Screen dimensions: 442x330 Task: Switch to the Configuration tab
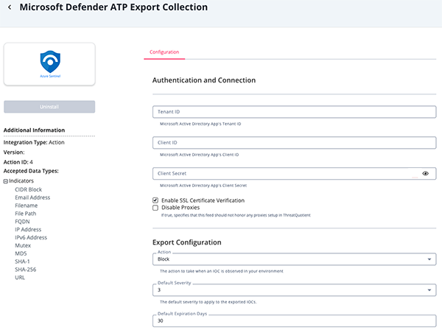pyautogui.click(x=164, y=52)
